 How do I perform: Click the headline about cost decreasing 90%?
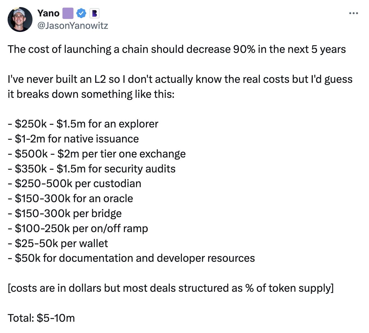[x=177, y=49]
